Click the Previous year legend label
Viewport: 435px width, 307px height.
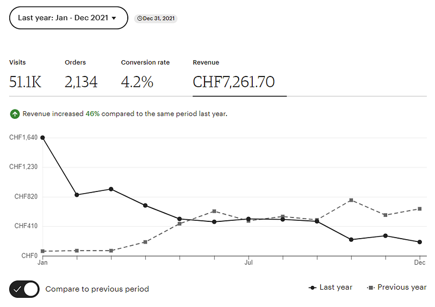[x=402, y=287]
